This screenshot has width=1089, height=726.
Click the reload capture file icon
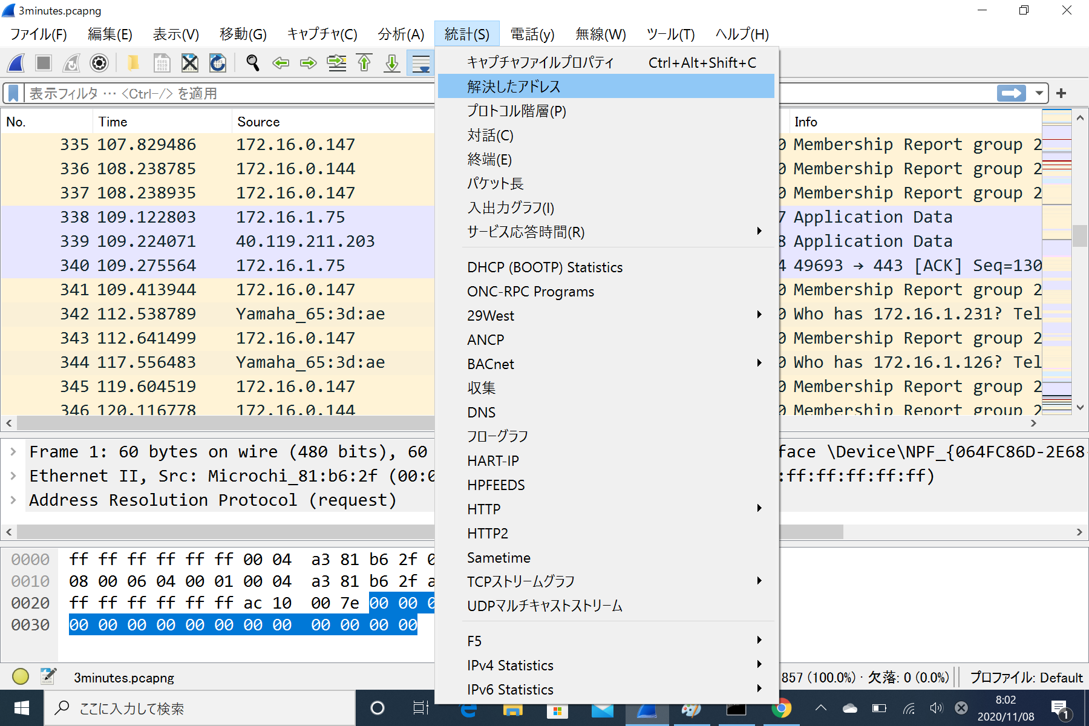[218, 63]
